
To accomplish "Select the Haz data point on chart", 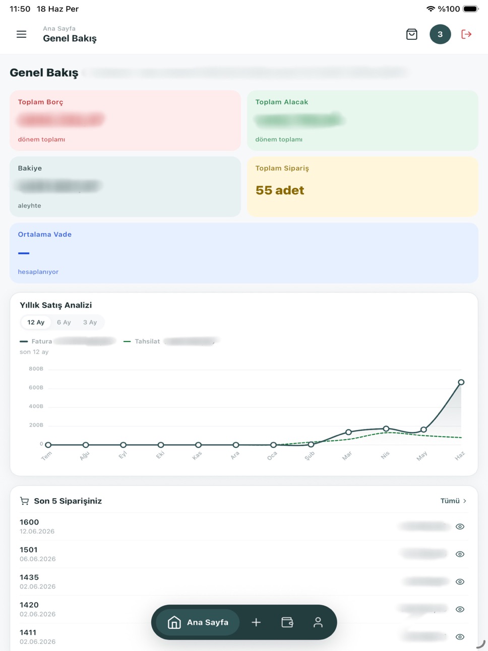I will pos(461,382).
